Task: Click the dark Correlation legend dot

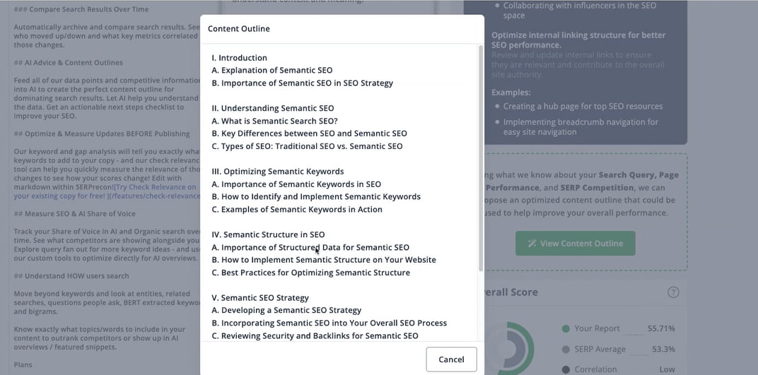Action: 566,369
